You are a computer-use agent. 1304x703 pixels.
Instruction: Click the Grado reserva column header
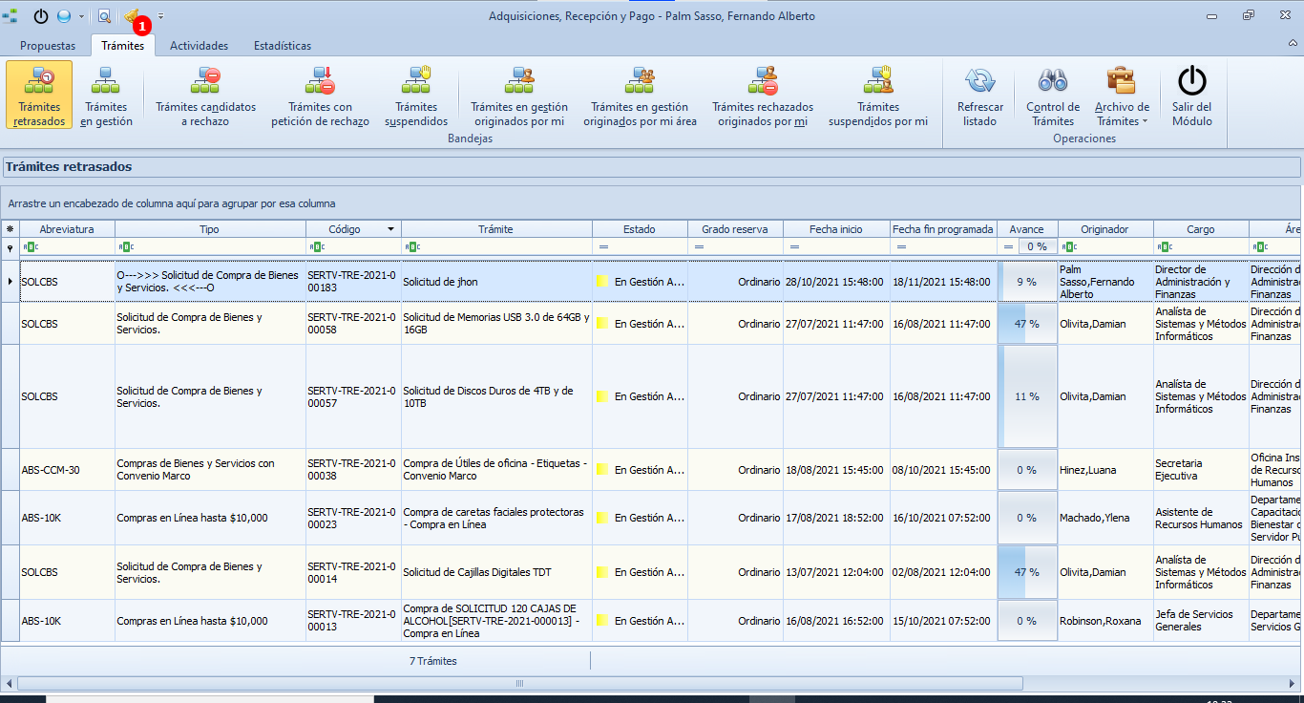click(735, 229)
